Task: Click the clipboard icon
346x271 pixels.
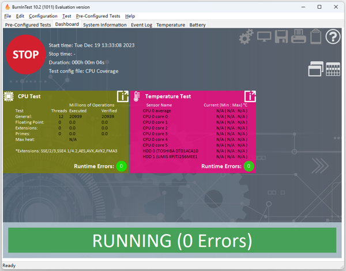Action: [x=315, y=37]
